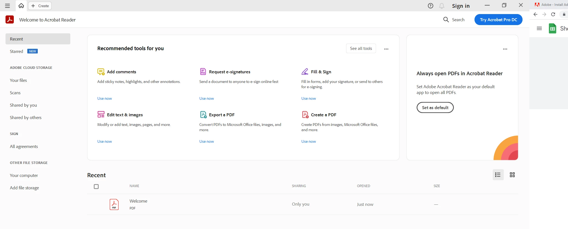Image resolution: width=568 pixels, height=229 pixels.
Task: Click Use now under Export a PDF
Action: (207, 141)
